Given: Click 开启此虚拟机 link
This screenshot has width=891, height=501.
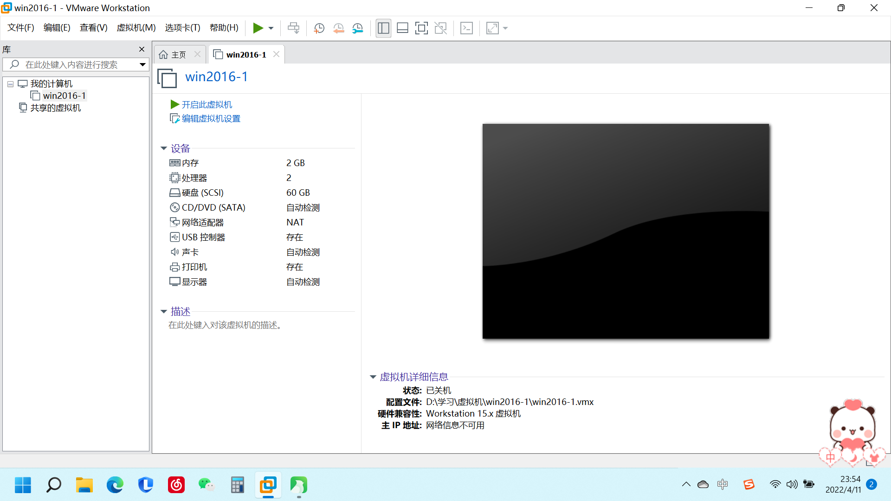Looking at the screenshot, I should pos(207,104).
